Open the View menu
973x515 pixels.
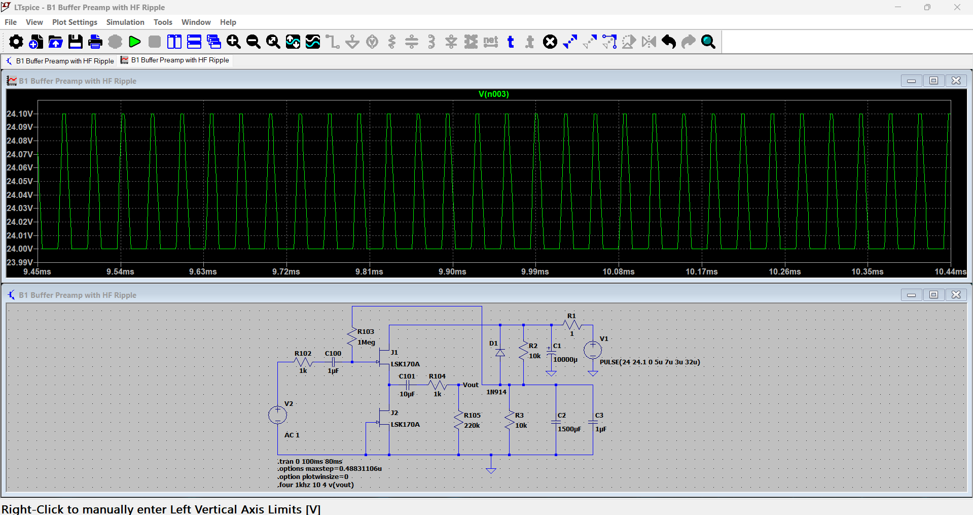pyautogui.click(x=34, y=22)
